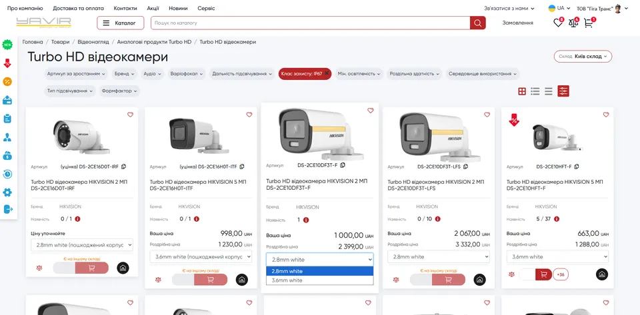Click the +36 stock button
The height and width of the screenshot is (315, 640).
point(561,274)
